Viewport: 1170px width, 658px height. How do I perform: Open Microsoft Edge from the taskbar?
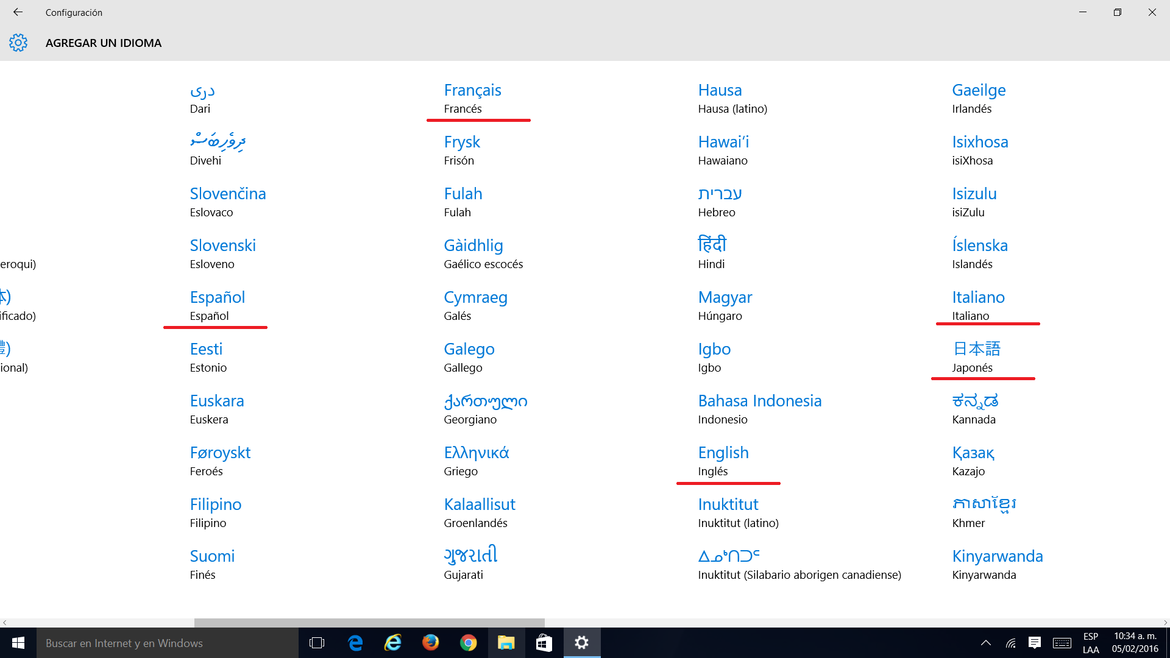(355, 643)
